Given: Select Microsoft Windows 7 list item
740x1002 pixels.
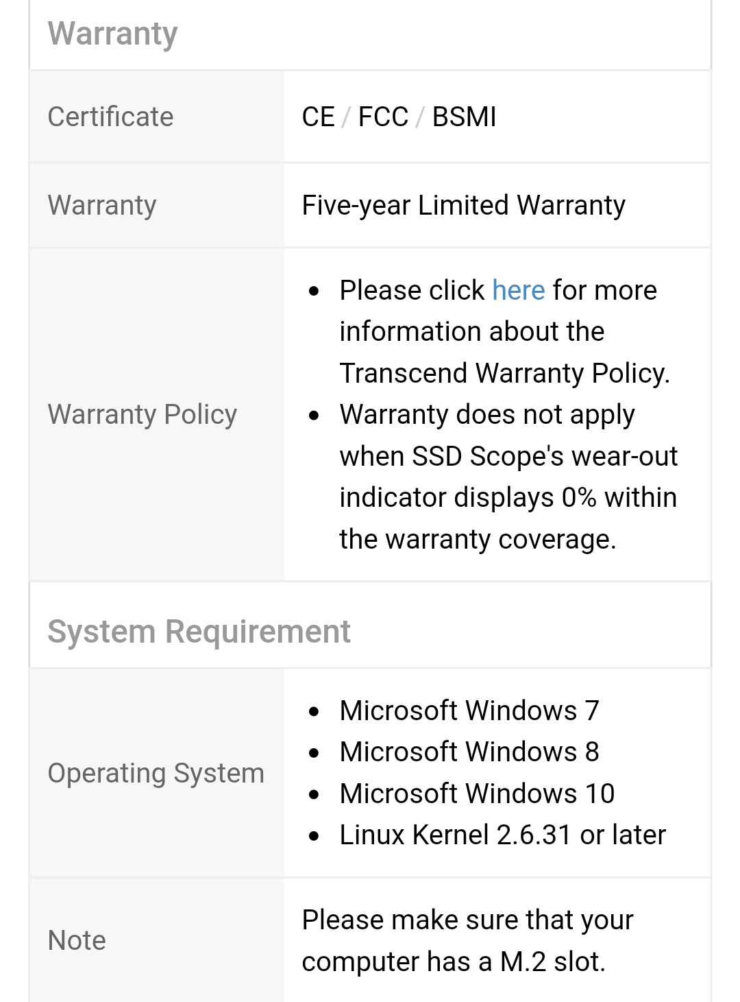Looking at the screenshot, I should tap(469, 711).
